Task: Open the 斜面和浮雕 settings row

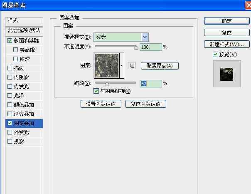Action: coord(24,40)
